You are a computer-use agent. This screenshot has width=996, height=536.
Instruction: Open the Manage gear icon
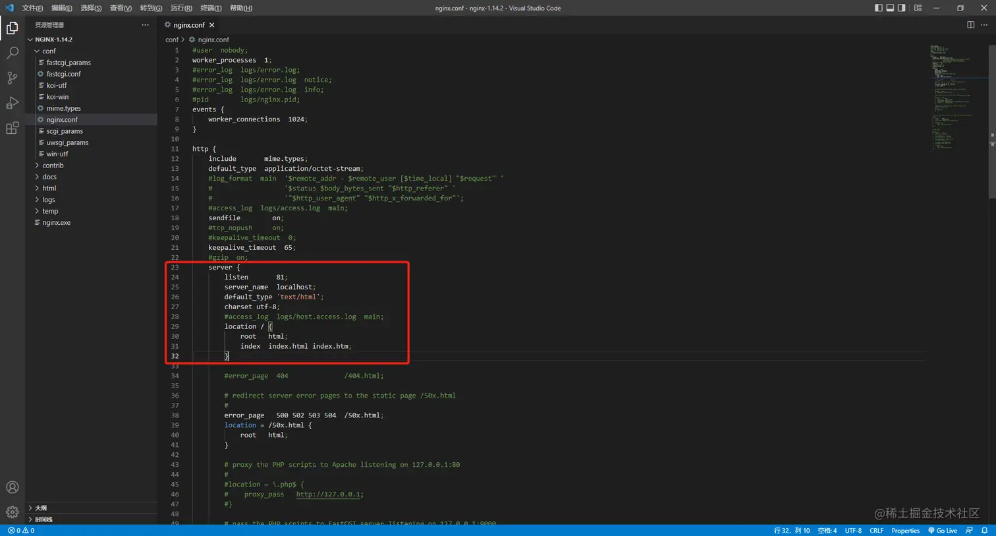click(x=12, y=512)
